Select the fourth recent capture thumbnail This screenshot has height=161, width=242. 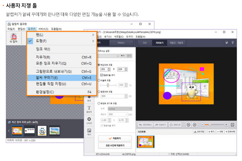(x=55, y=131)
